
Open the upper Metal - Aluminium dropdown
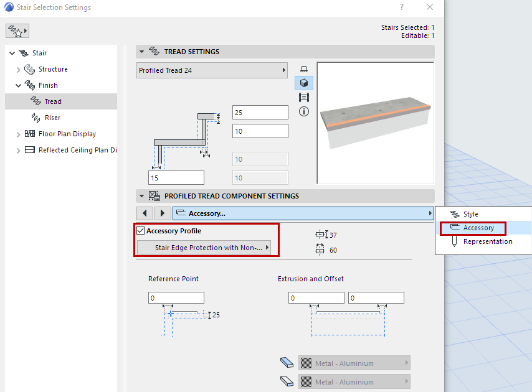point(354,363)
